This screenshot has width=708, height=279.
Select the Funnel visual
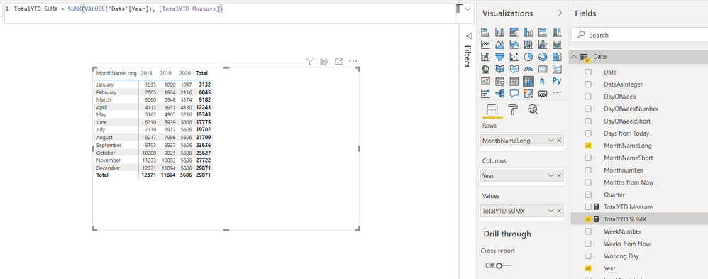500,57
